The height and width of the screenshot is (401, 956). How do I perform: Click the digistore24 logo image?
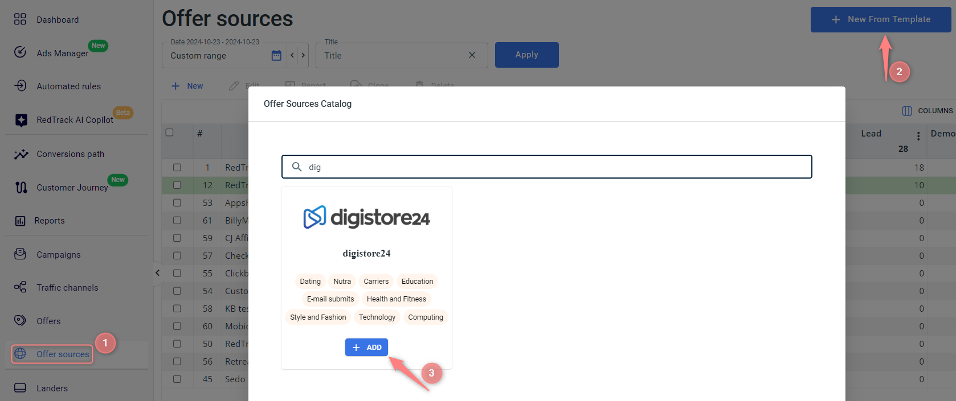pos(366,217)
